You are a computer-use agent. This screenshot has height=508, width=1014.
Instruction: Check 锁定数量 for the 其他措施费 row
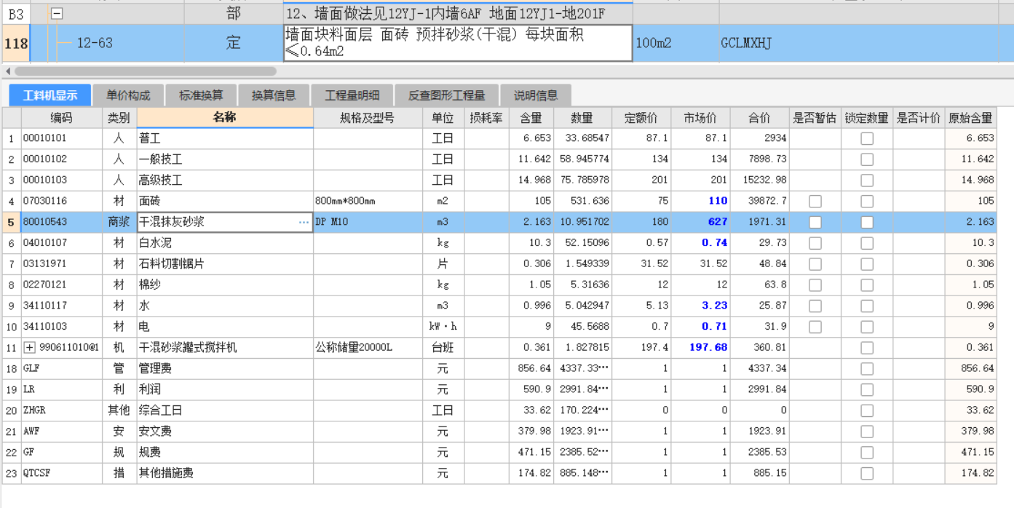[867, 474]
